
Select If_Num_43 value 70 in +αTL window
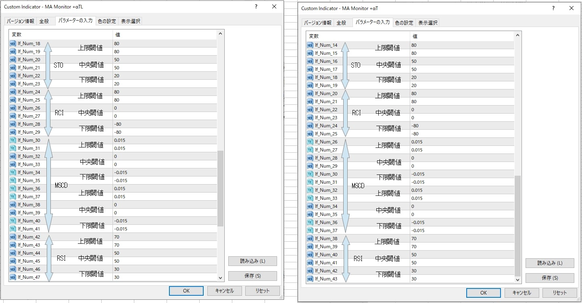[x=117, y=245]
